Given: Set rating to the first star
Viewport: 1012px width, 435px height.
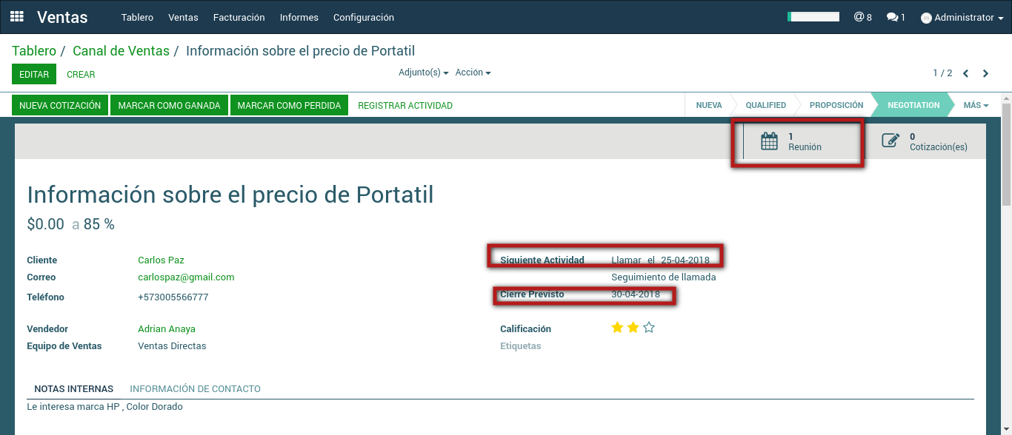Looking at the screenshot, I should pos(617,328).
